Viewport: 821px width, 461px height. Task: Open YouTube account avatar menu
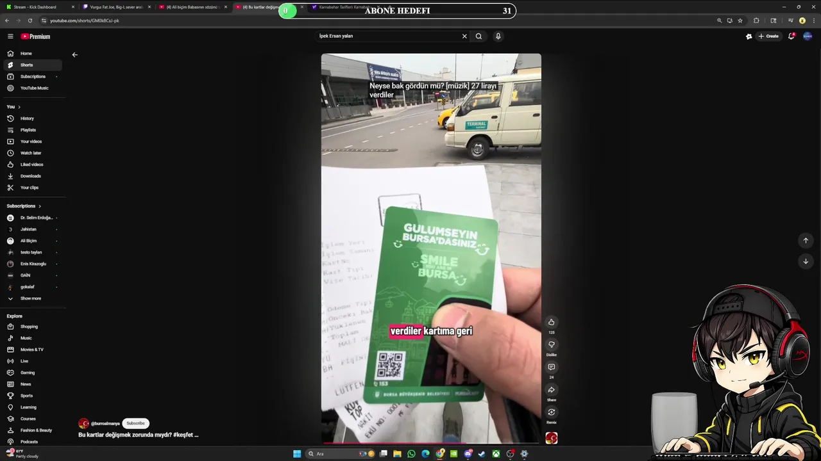(x=808, y=36)
